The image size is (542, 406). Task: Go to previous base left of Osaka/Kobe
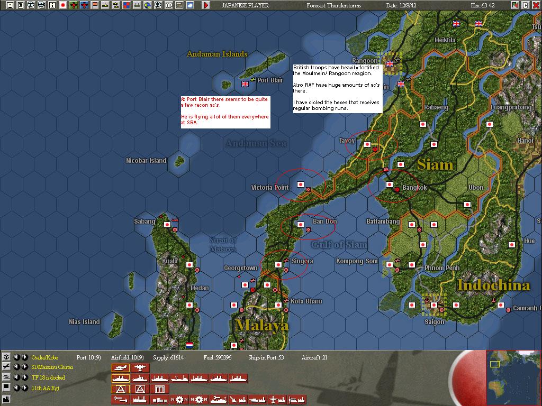coord(16,357)
